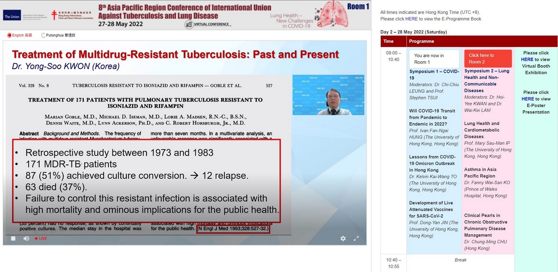This screenshot has height=272, width=558.
Task: Click the speaker webcam thumbnail
Action: click(328, 95)
